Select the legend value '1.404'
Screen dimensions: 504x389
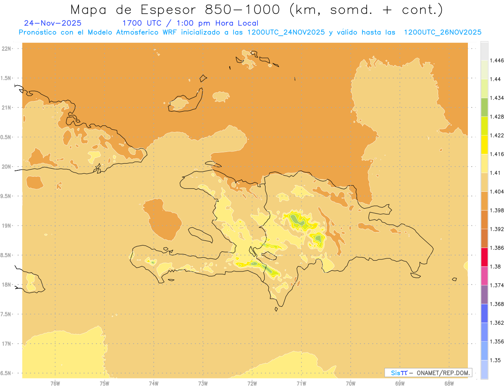click(498, 191)
